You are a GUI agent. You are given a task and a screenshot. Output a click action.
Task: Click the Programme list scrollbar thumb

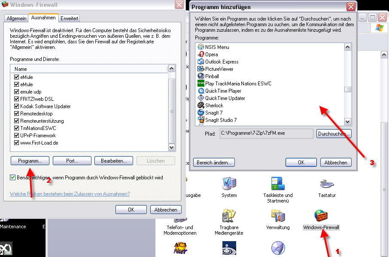[x=348, y=90]
